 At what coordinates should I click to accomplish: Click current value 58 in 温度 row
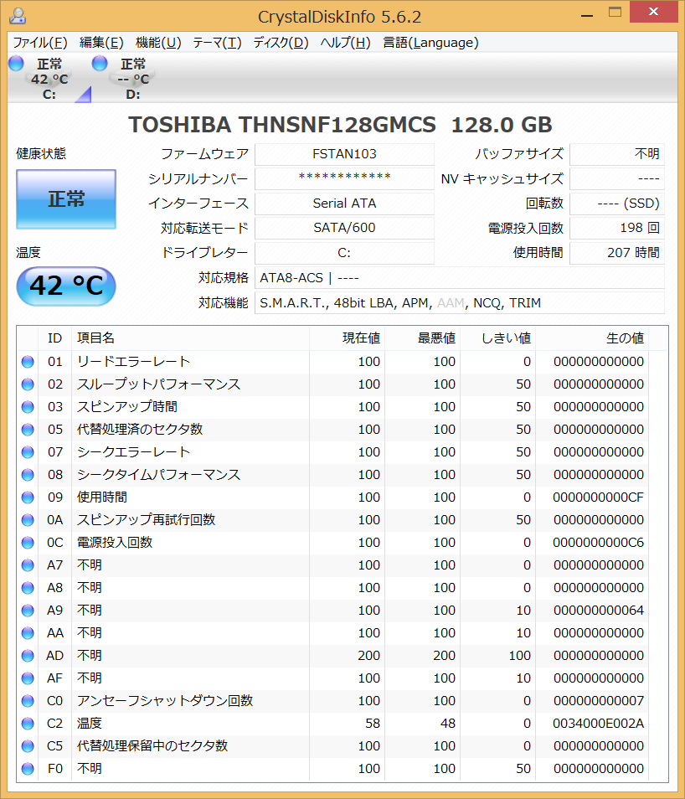[373, 724]
